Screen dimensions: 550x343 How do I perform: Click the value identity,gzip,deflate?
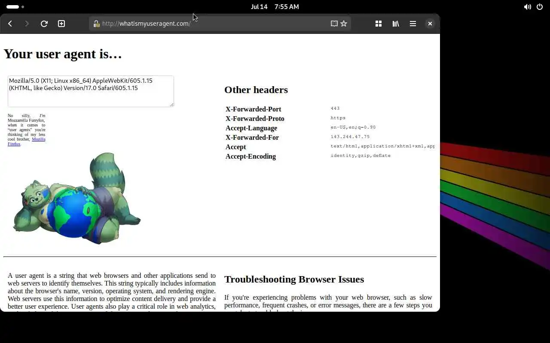point(361,156)
